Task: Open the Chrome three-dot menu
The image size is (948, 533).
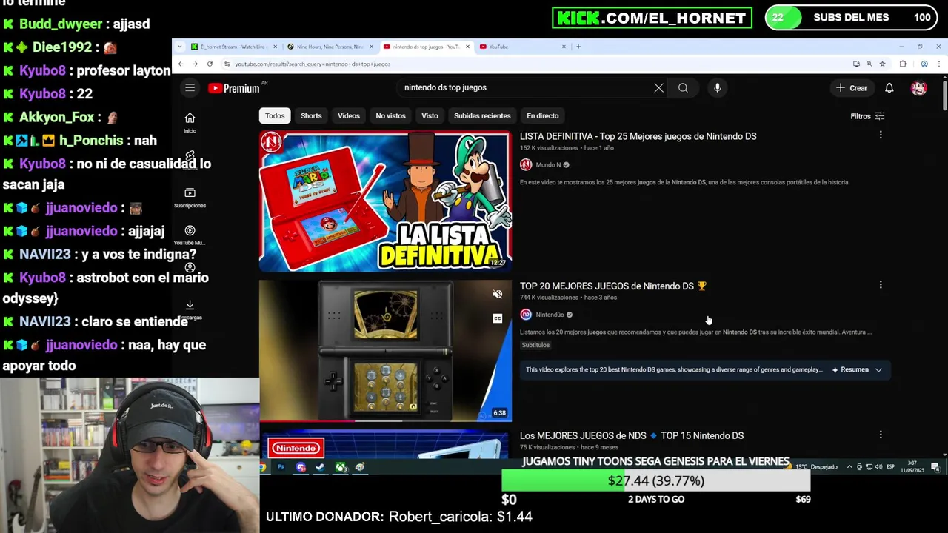Action: click(x=938, y=64)
